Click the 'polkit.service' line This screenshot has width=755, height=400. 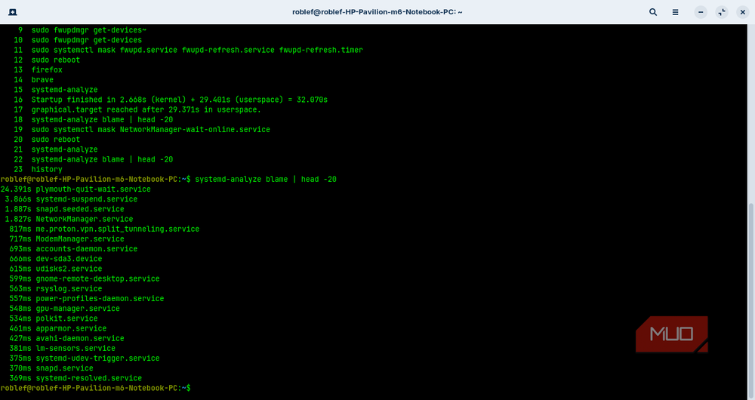coord(54,318)
